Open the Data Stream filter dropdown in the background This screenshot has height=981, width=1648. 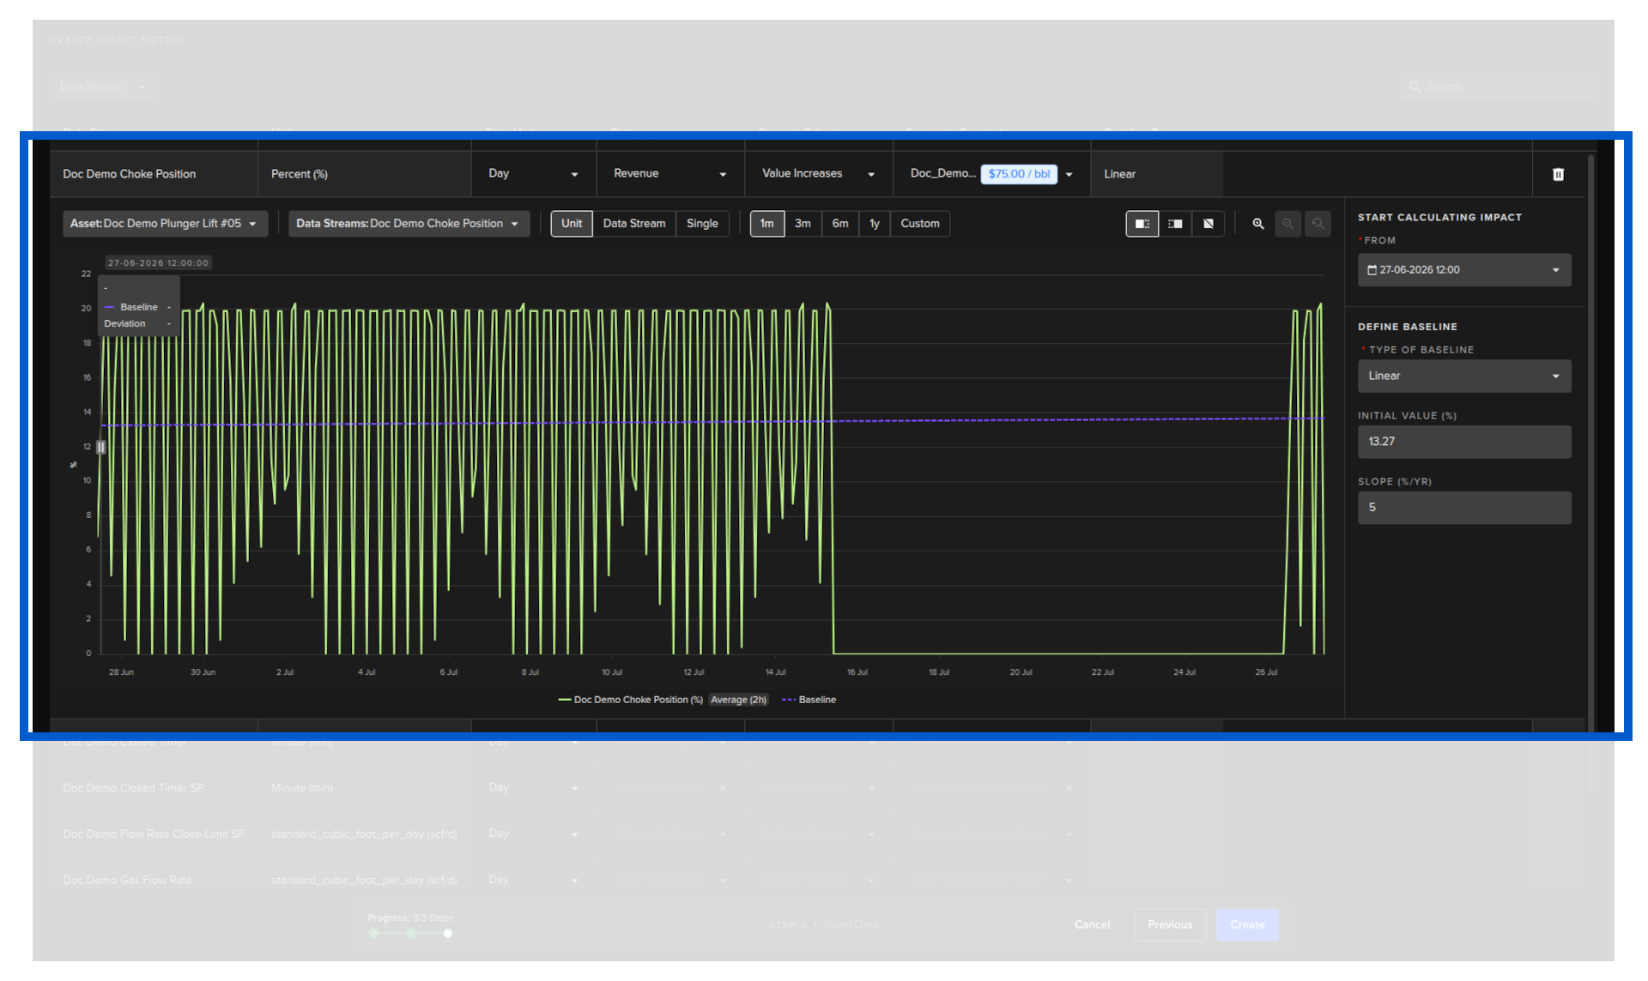[x=103, y=87]
